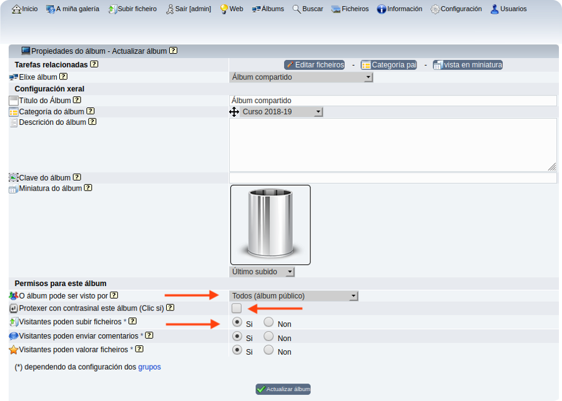Image resolution: width=562 pixels, height=401 pixels.
Task: Click in the Título do Álbum text field
Action: [x=392, y=101]
